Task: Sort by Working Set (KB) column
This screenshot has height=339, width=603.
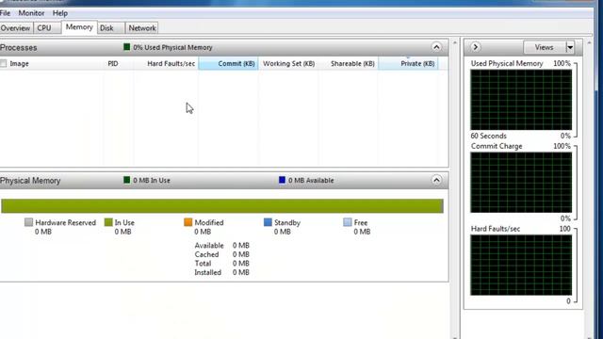Action: pyautogui.click(x=289, y=64)
